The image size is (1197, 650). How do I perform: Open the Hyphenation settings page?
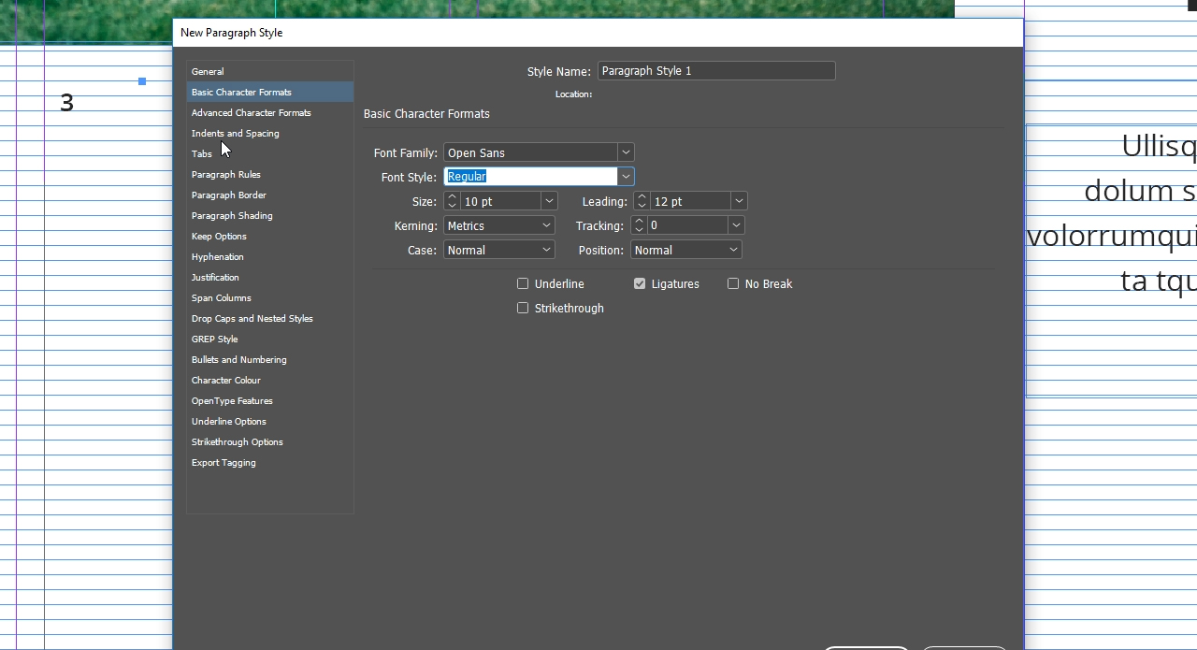coord(218,256)
